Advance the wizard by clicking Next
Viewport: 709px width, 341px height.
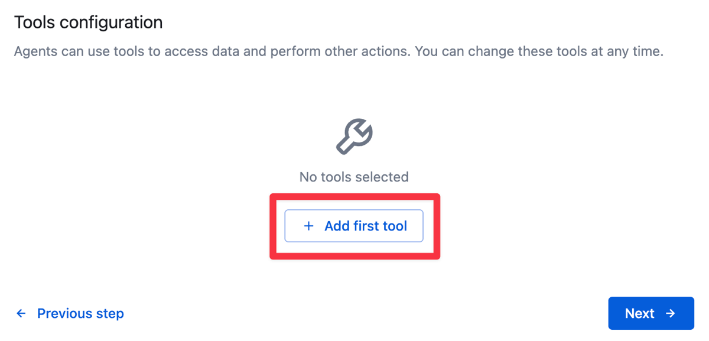[650, 313]
